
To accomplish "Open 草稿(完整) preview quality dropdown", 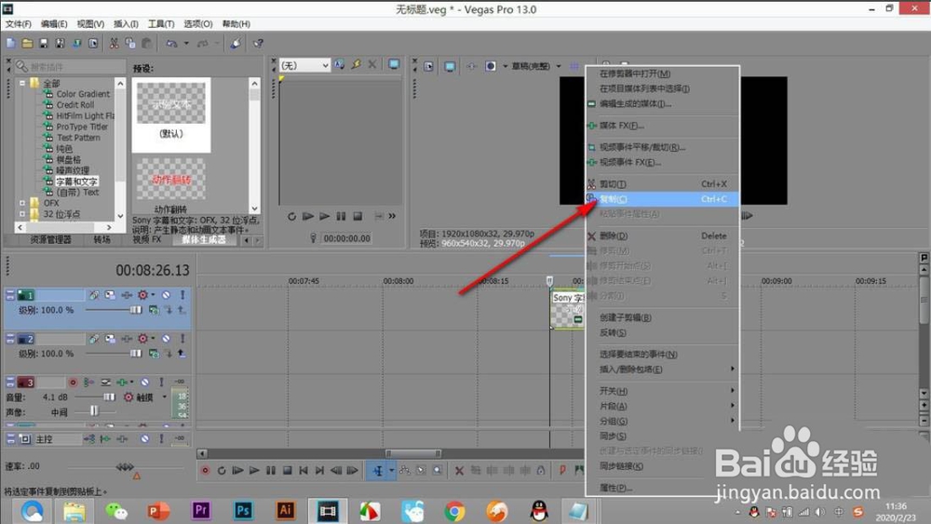I will [559, 66].
